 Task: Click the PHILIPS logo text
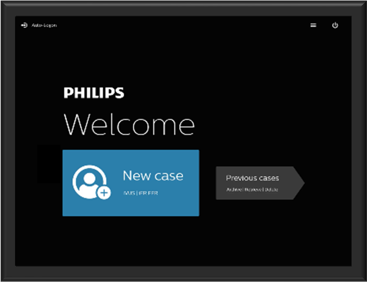tap(94, 93)
